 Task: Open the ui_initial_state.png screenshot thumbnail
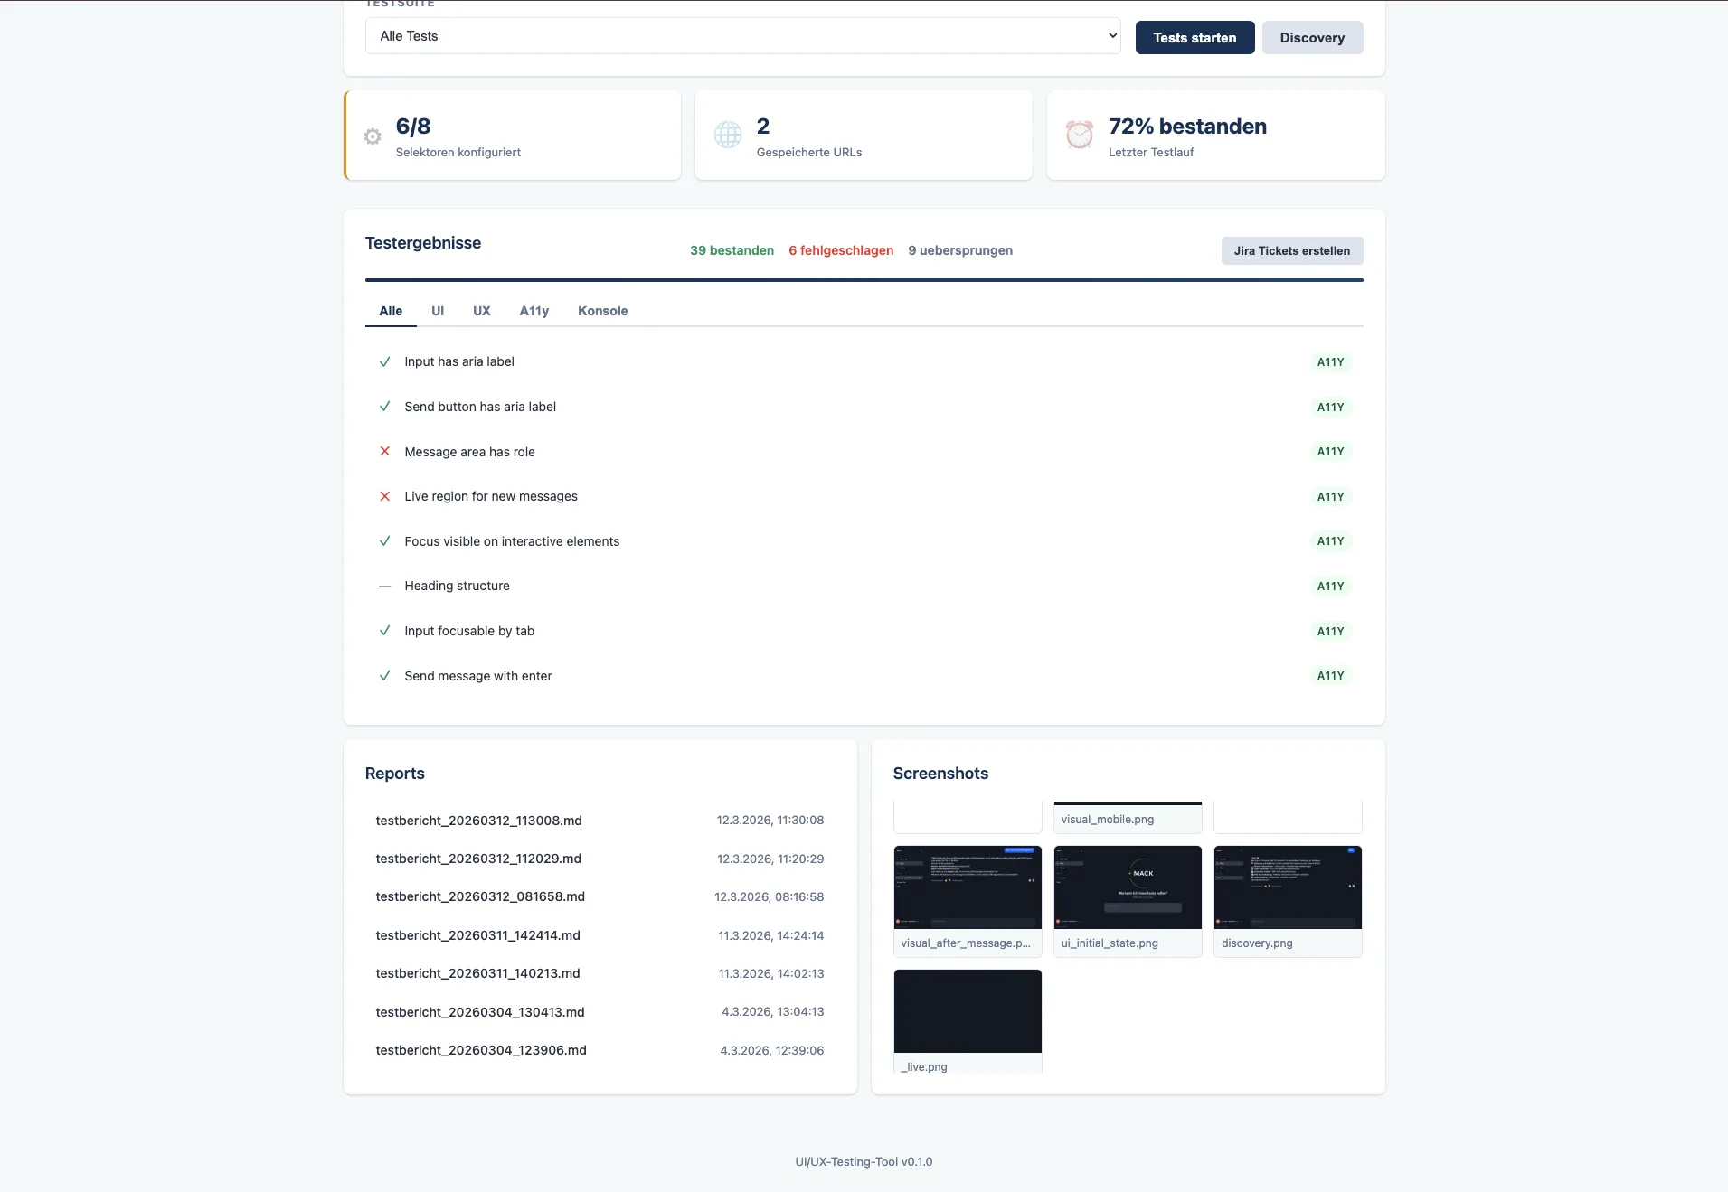[x=1128, y=888]
